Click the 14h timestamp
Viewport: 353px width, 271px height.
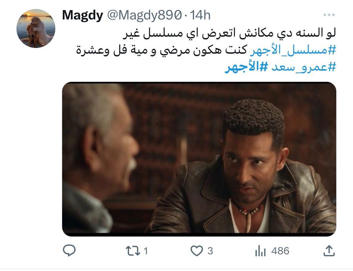tap(200, 15)
